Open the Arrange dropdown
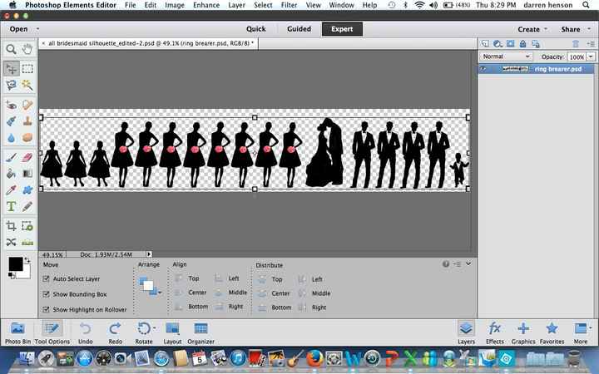Screen dimensions: 599x374 [149, 285]
